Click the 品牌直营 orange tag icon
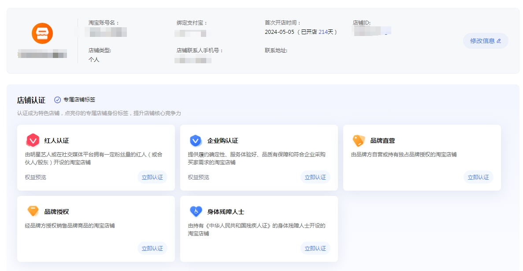 [x=359, y=140]
